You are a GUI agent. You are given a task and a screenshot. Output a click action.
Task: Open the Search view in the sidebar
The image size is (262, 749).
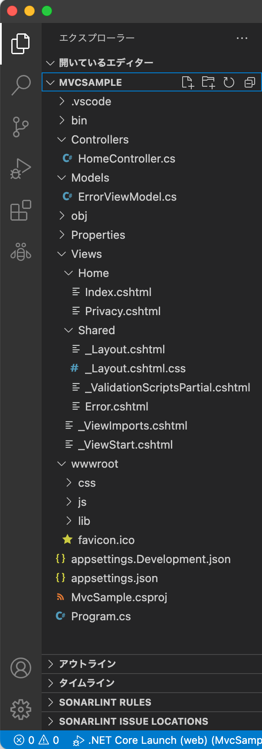pos(20,85)
